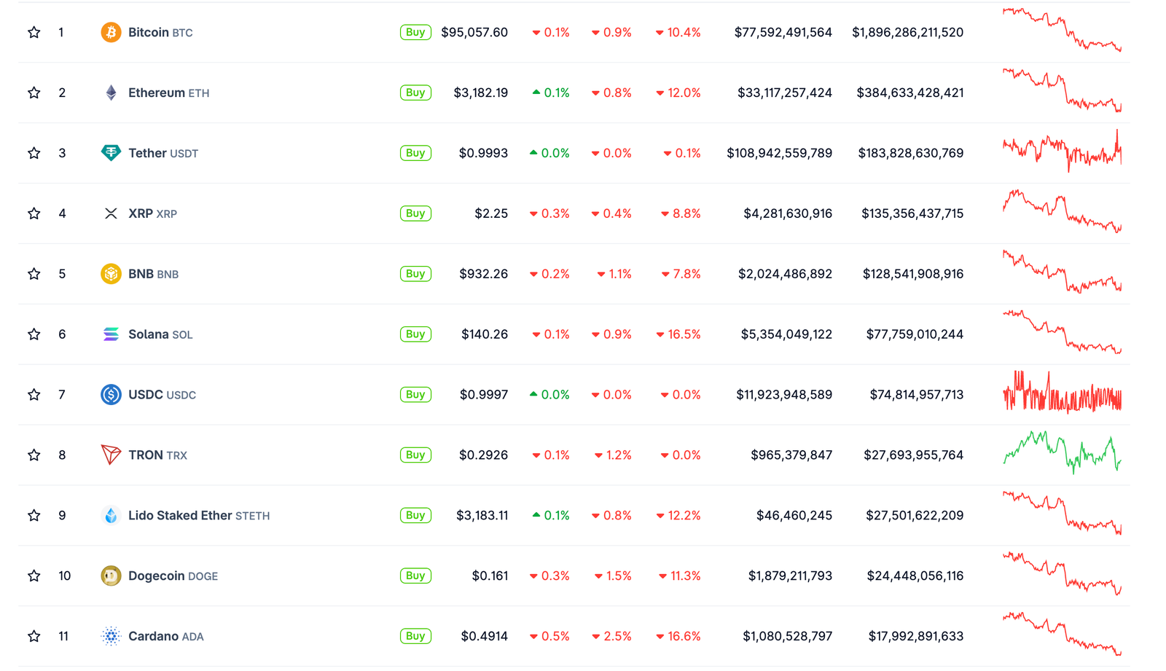
Task: Star Cardano as a favorite
Action: (x=34, y=635)
